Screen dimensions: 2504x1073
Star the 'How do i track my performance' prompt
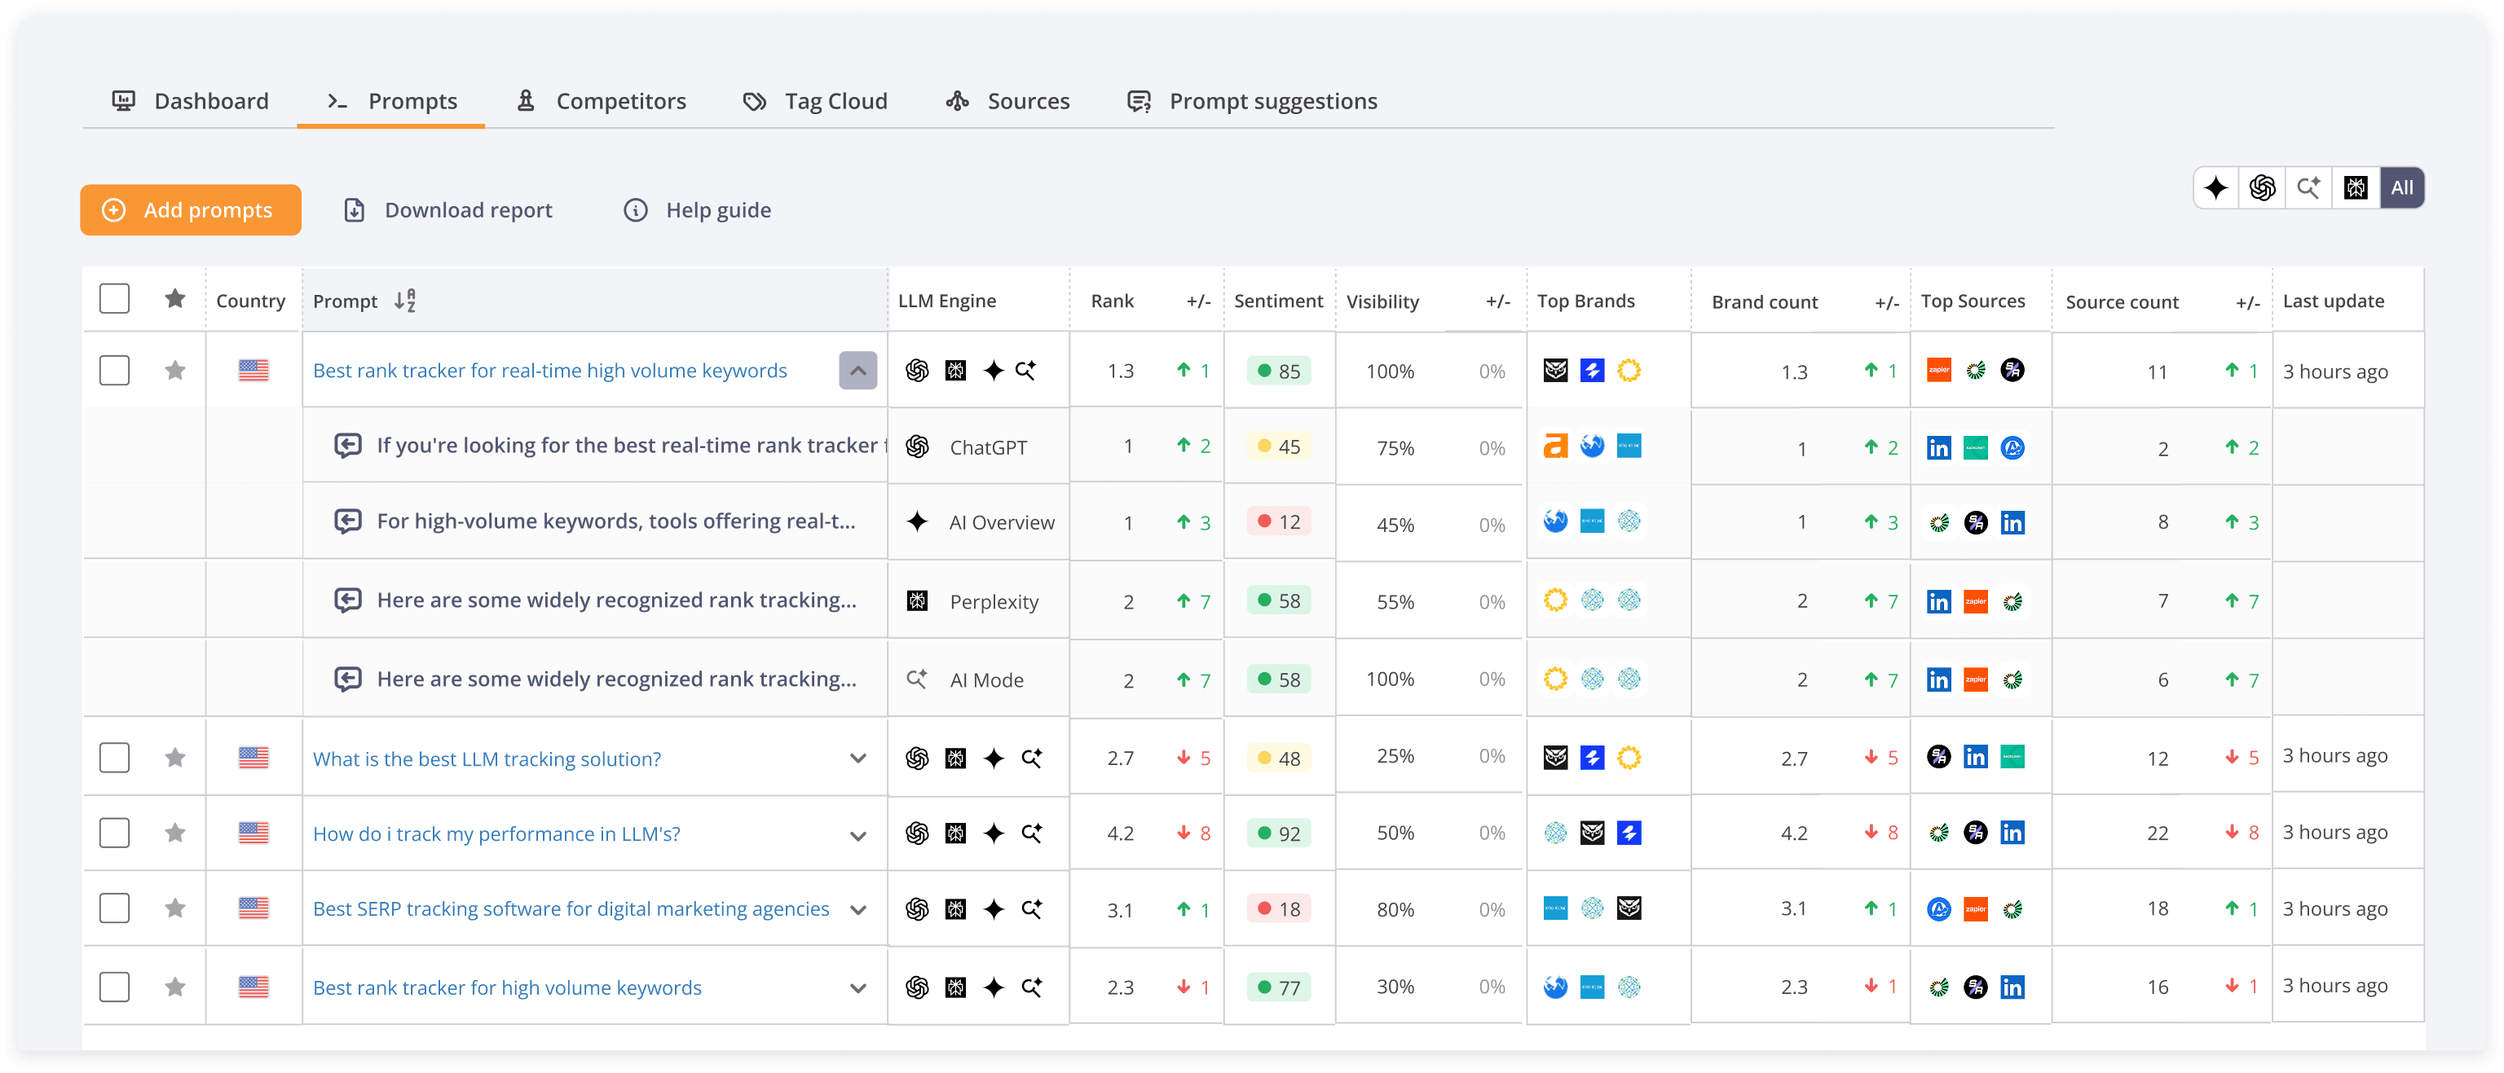(175, 833)
